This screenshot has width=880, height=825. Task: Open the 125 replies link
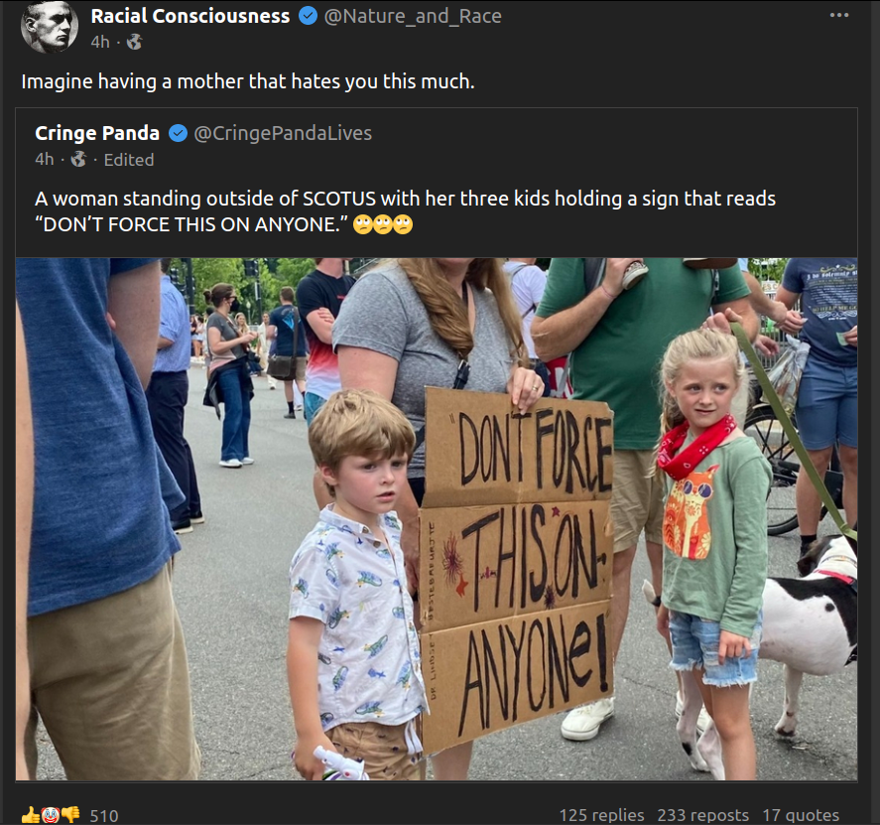click(601, 815)
